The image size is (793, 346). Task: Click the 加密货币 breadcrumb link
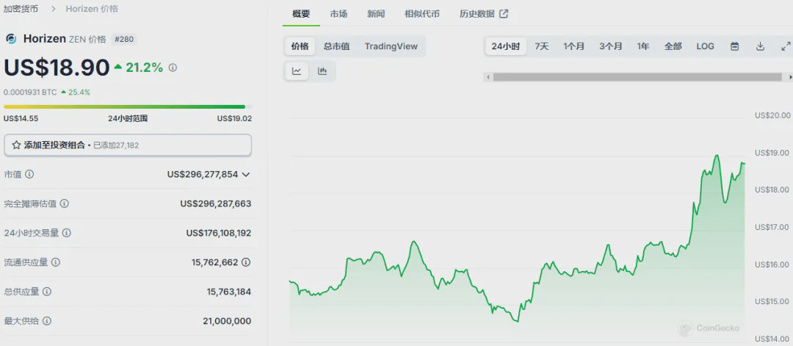click(x=21, y=9)
